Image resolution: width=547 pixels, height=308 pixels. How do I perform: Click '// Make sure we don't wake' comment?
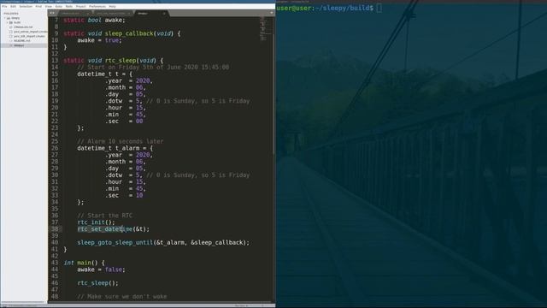pyautogui.click(x=122, y=297)
